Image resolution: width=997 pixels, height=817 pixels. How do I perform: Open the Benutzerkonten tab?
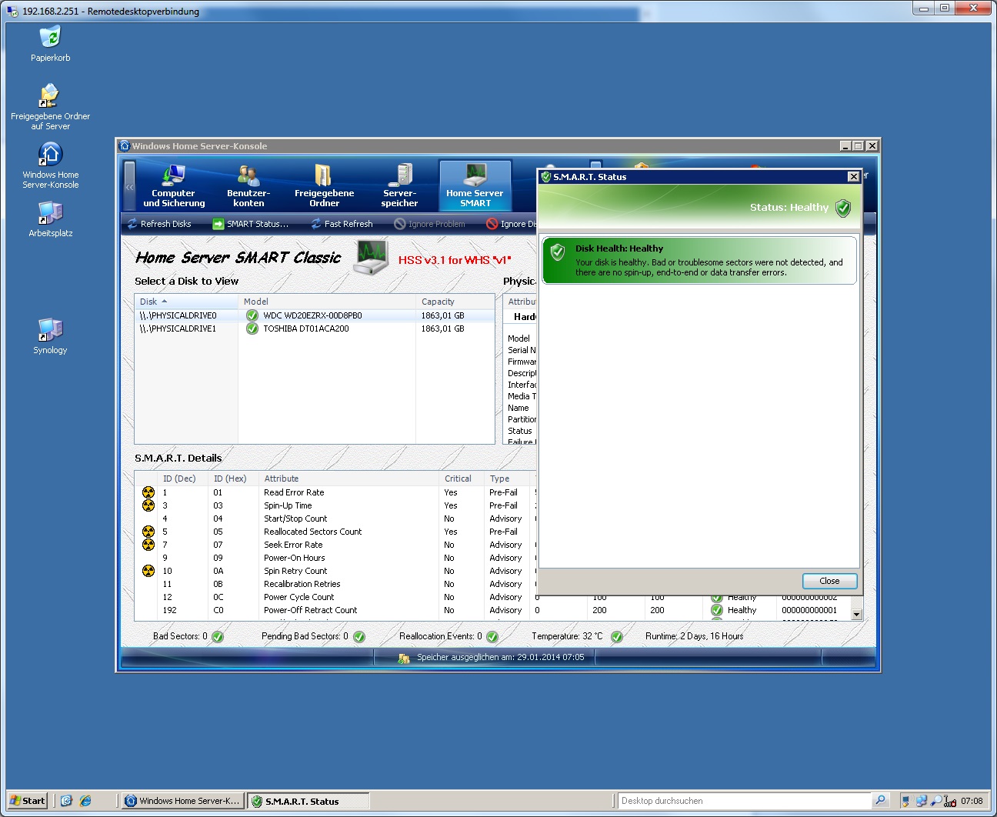point(248,185)
